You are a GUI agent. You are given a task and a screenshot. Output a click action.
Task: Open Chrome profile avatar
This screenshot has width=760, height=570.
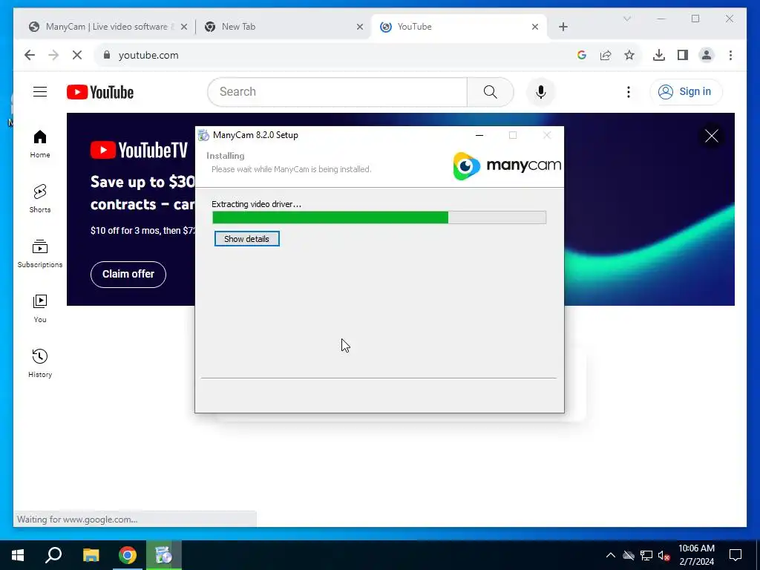pos(707,55)
